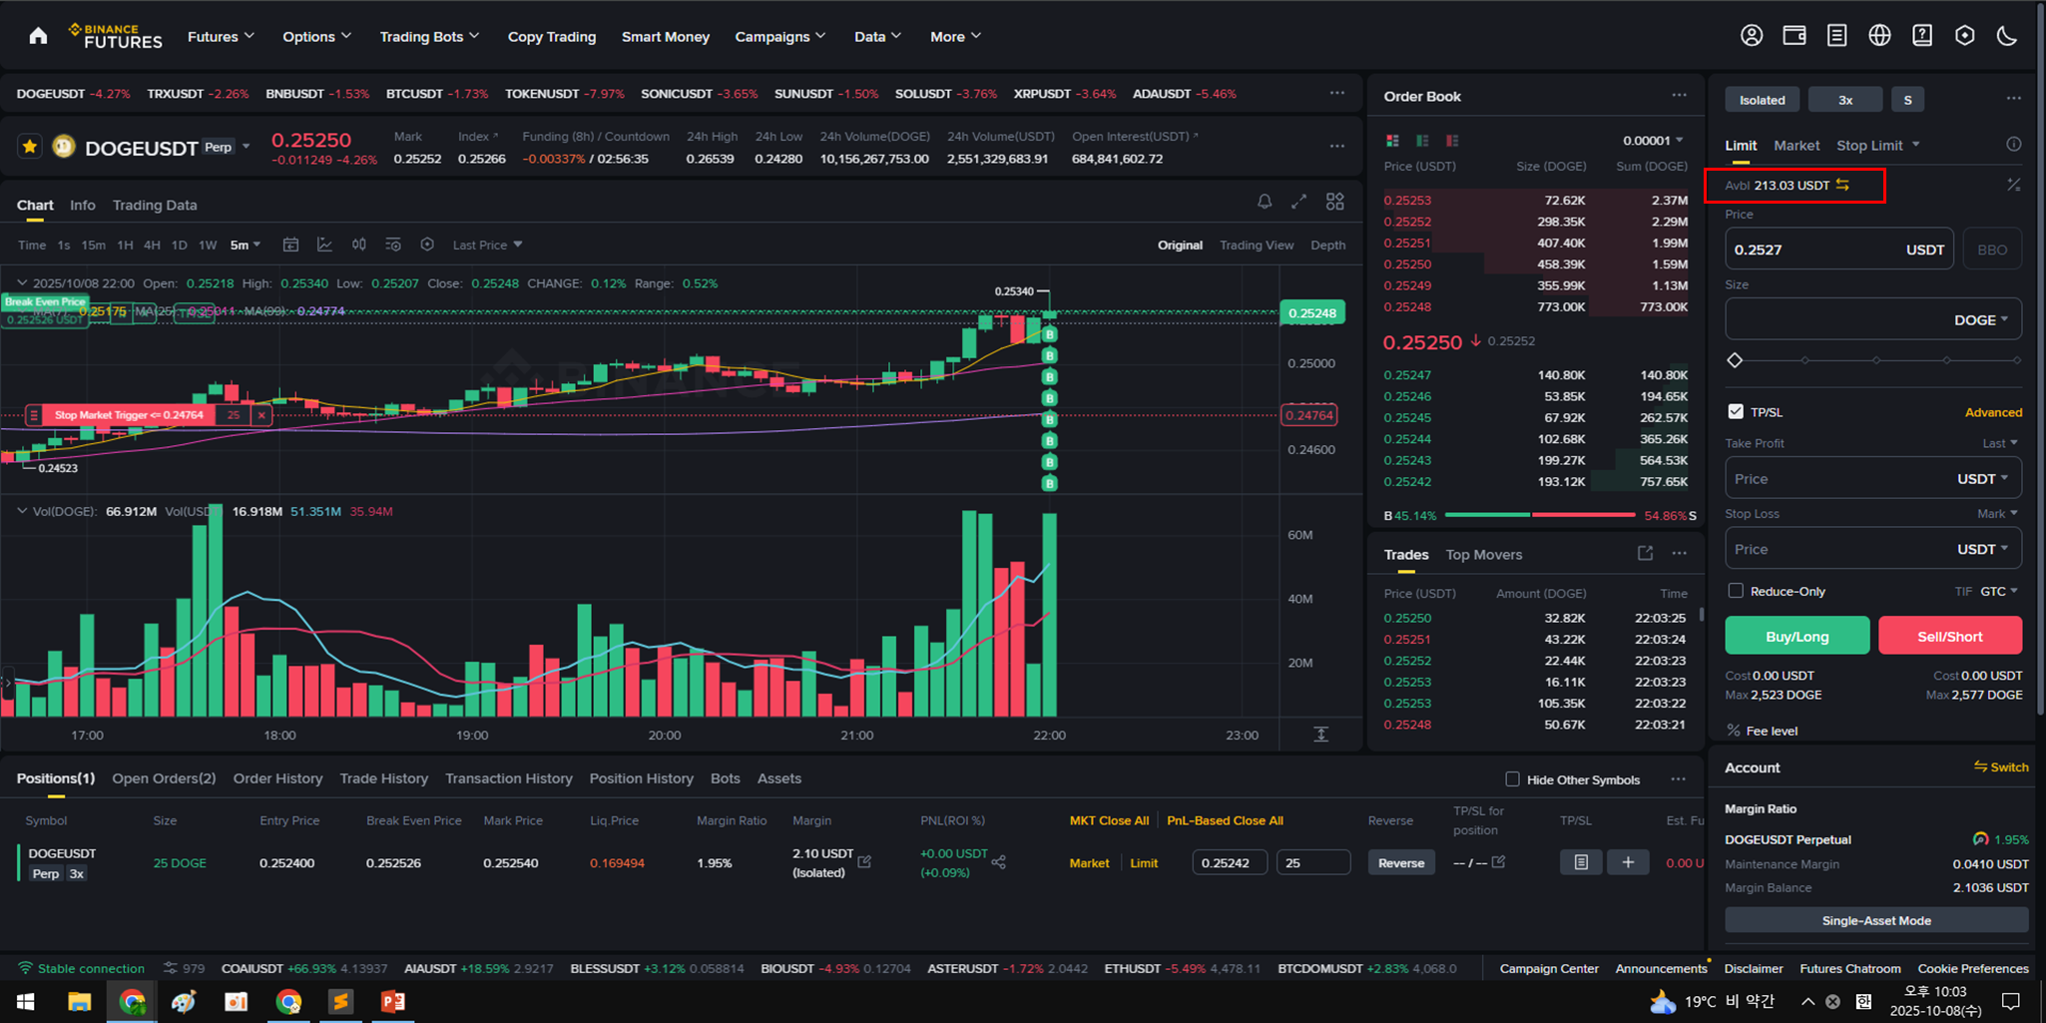The image size is (2046, 1023).
Task: Open the Stop Limit order type dropdown
Action: point(1878,145)
